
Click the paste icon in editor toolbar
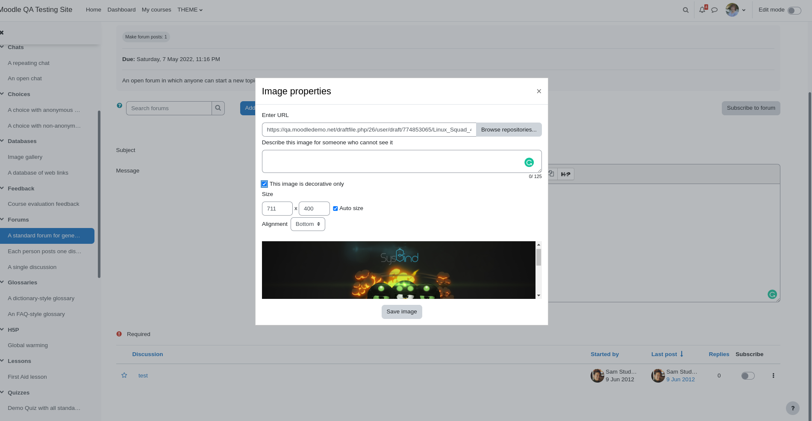(552, 174)
